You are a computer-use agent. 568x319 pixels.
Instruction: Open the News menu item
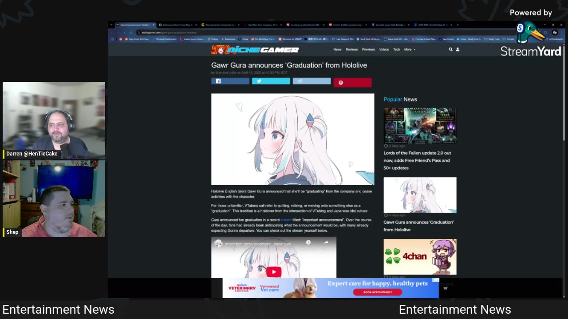tap(337, 50)
